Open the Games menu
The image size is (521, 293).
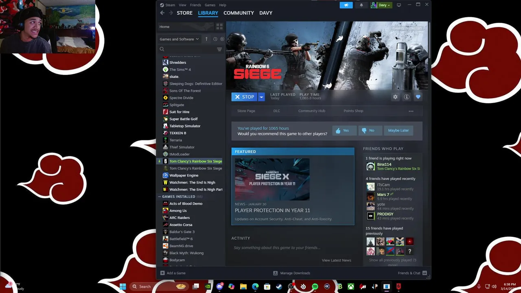tap(210, 5)
